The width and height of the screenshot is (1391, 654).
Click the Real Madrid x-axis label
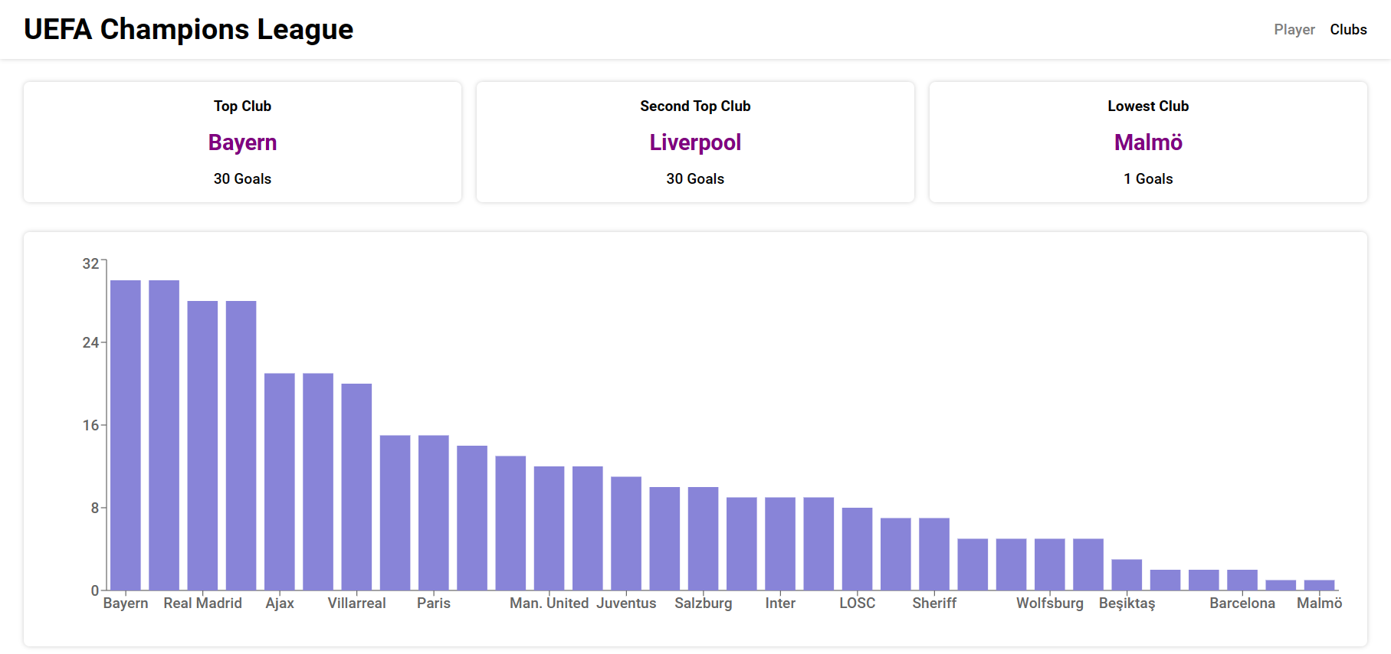tap(202, 603)
